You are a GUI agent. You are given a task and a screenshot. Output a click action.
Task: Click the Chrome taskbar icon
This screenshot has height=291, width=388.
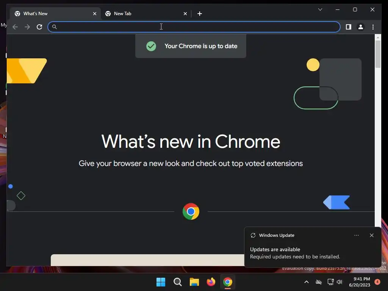pyautogui.click(x=228, y=282)
